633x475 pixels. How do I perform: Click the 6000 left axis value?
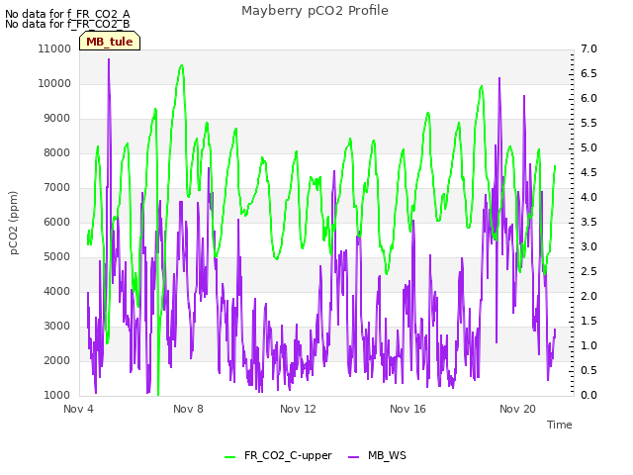57,222
